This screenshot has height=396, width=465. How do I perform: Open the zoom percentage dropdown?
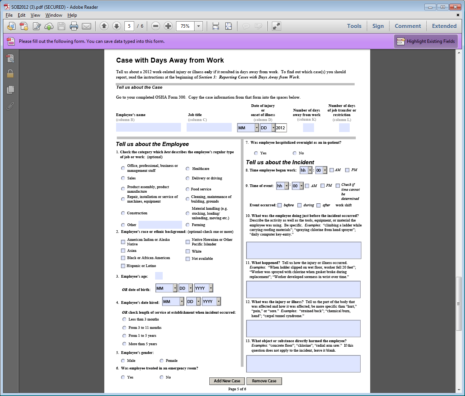pos(198,26)
